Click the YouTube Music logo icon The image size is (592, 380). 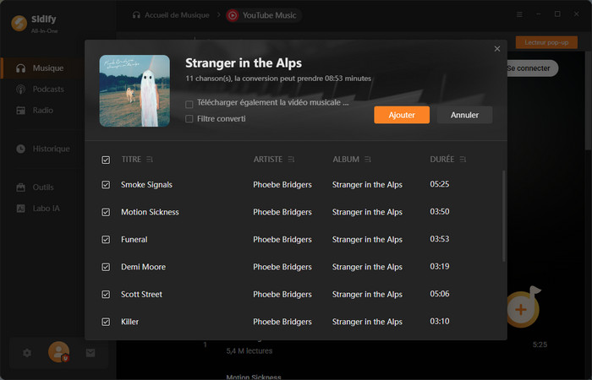232,15
